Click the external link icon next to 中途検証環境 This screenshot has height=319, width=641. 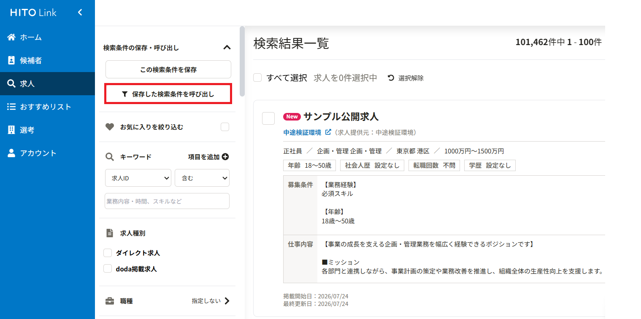[x=328, y=132]
